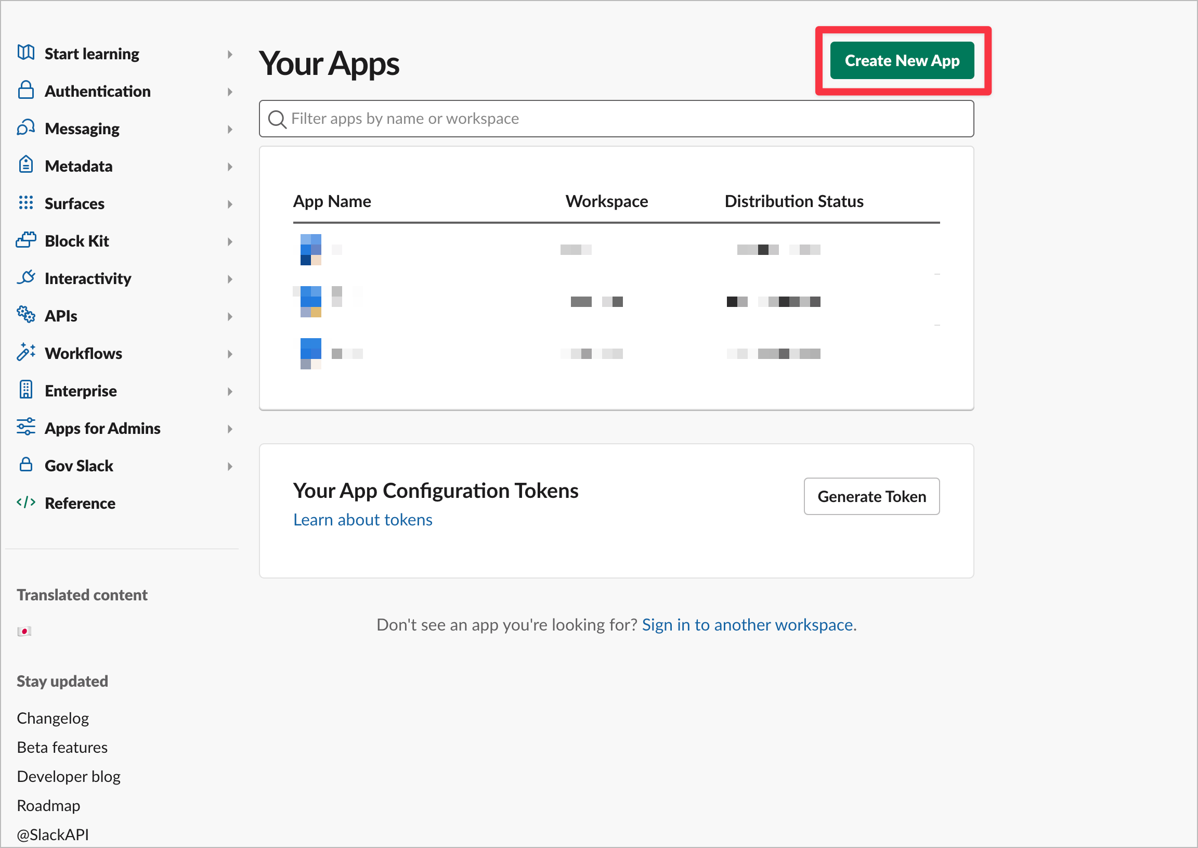
Task: Click the app list filter input field
Action: coord(616,119)
